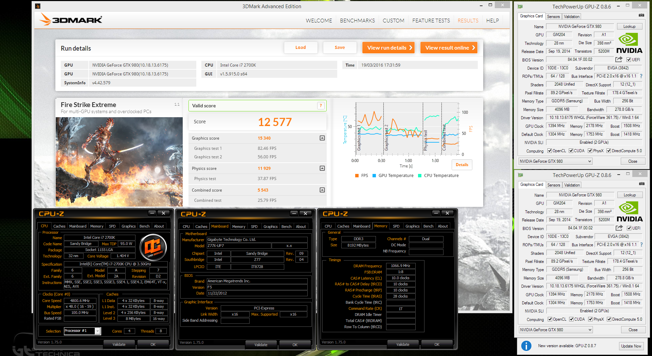Open chart Details button
652x356 pixels.
click(462, 165)
